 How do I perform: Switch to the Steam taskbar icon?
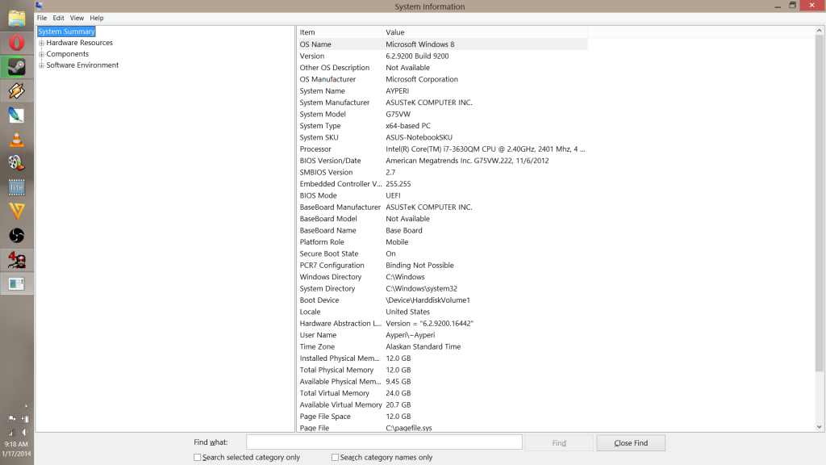tap(16, 67)
